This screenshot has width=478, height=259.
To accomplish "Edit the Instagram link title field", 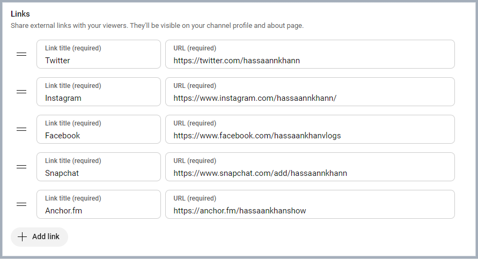I will [99, 92].
